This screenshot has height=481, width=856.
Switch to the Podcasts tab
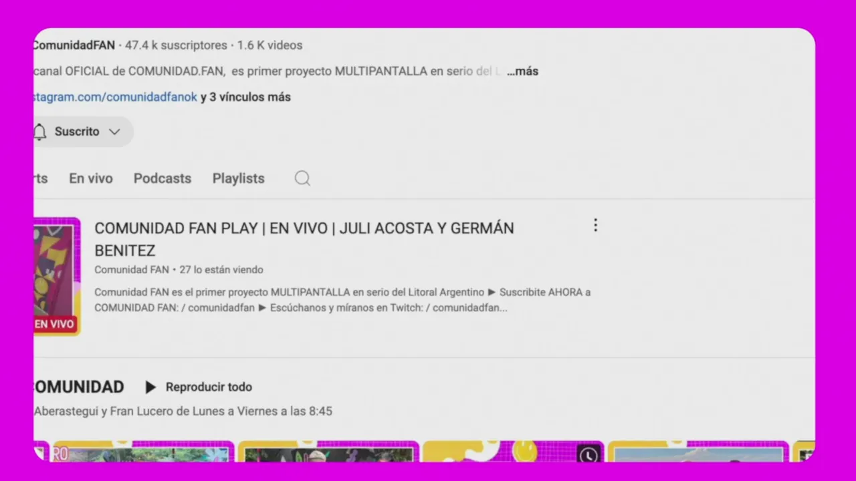(x=163, y=178)
